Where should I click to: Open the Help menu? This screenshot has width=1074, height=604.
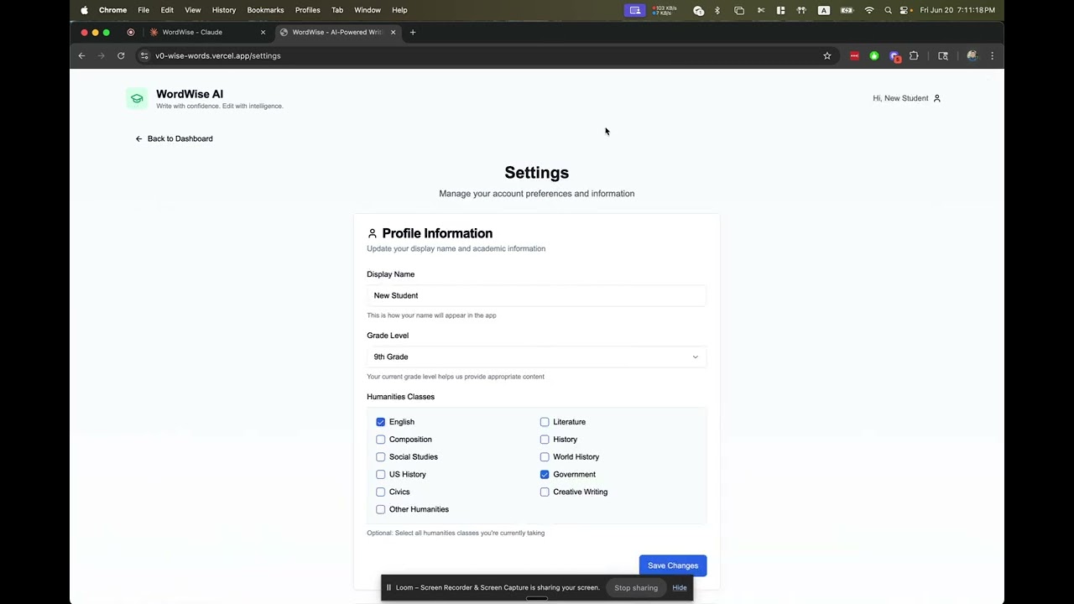pyautogui.click(x=399, y=10)
